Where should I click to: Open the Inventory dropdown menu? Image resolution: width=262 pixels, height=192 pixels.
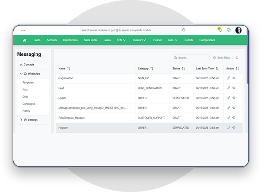click(139, 40)
